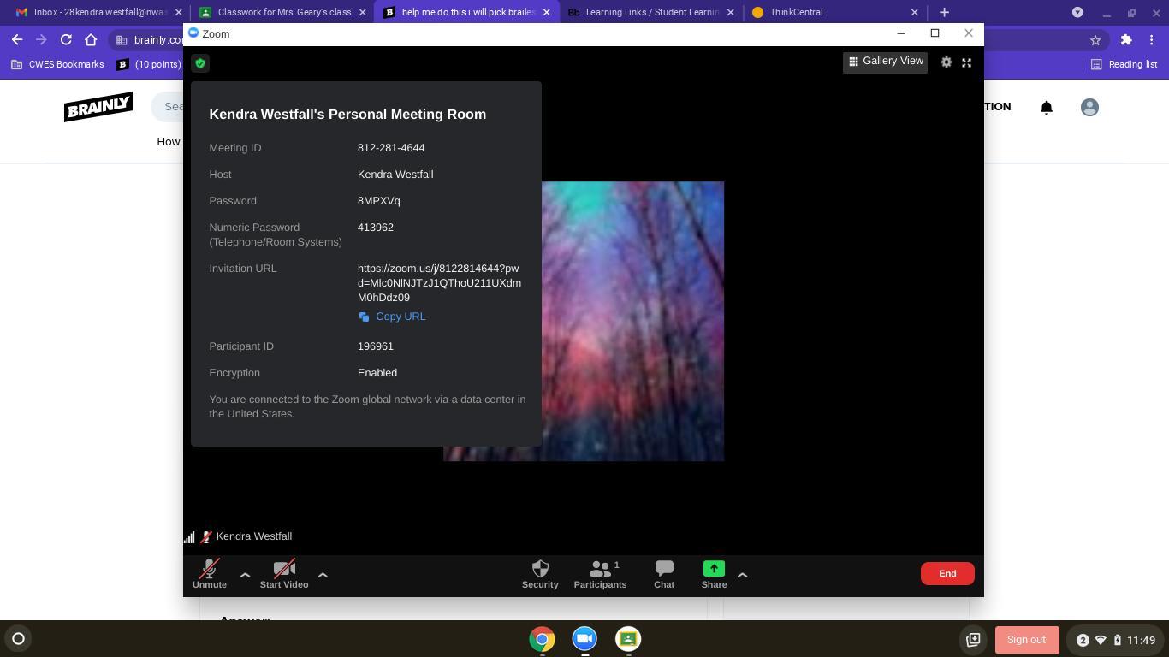Image resolution: width=1169 pixels, height=657 pixels.
Task: Go to Chrome home page
Action: [91, 39]
